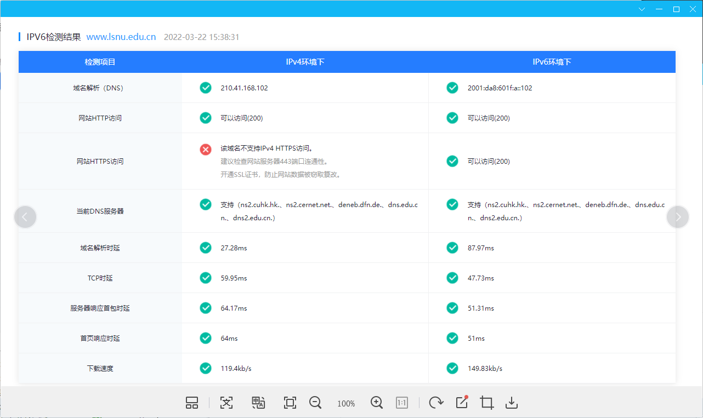Zoom in with the plus magnifier

click(x=377, y=403)
